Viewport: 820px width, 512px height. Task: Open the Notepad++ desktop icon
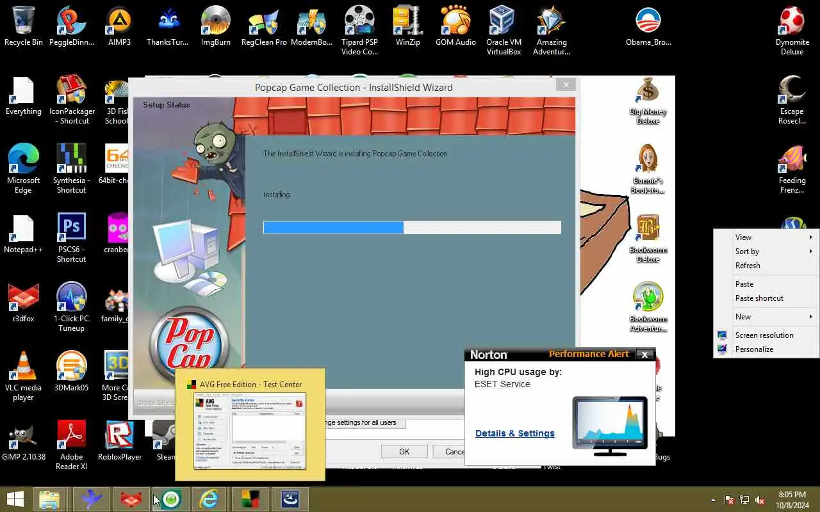coord(24,233)
